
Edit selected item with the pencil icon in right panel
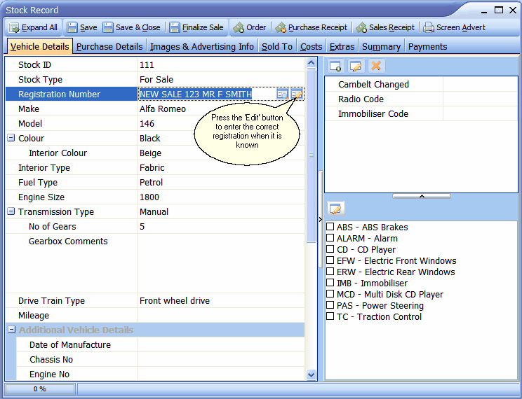click(x=356, y=66)
